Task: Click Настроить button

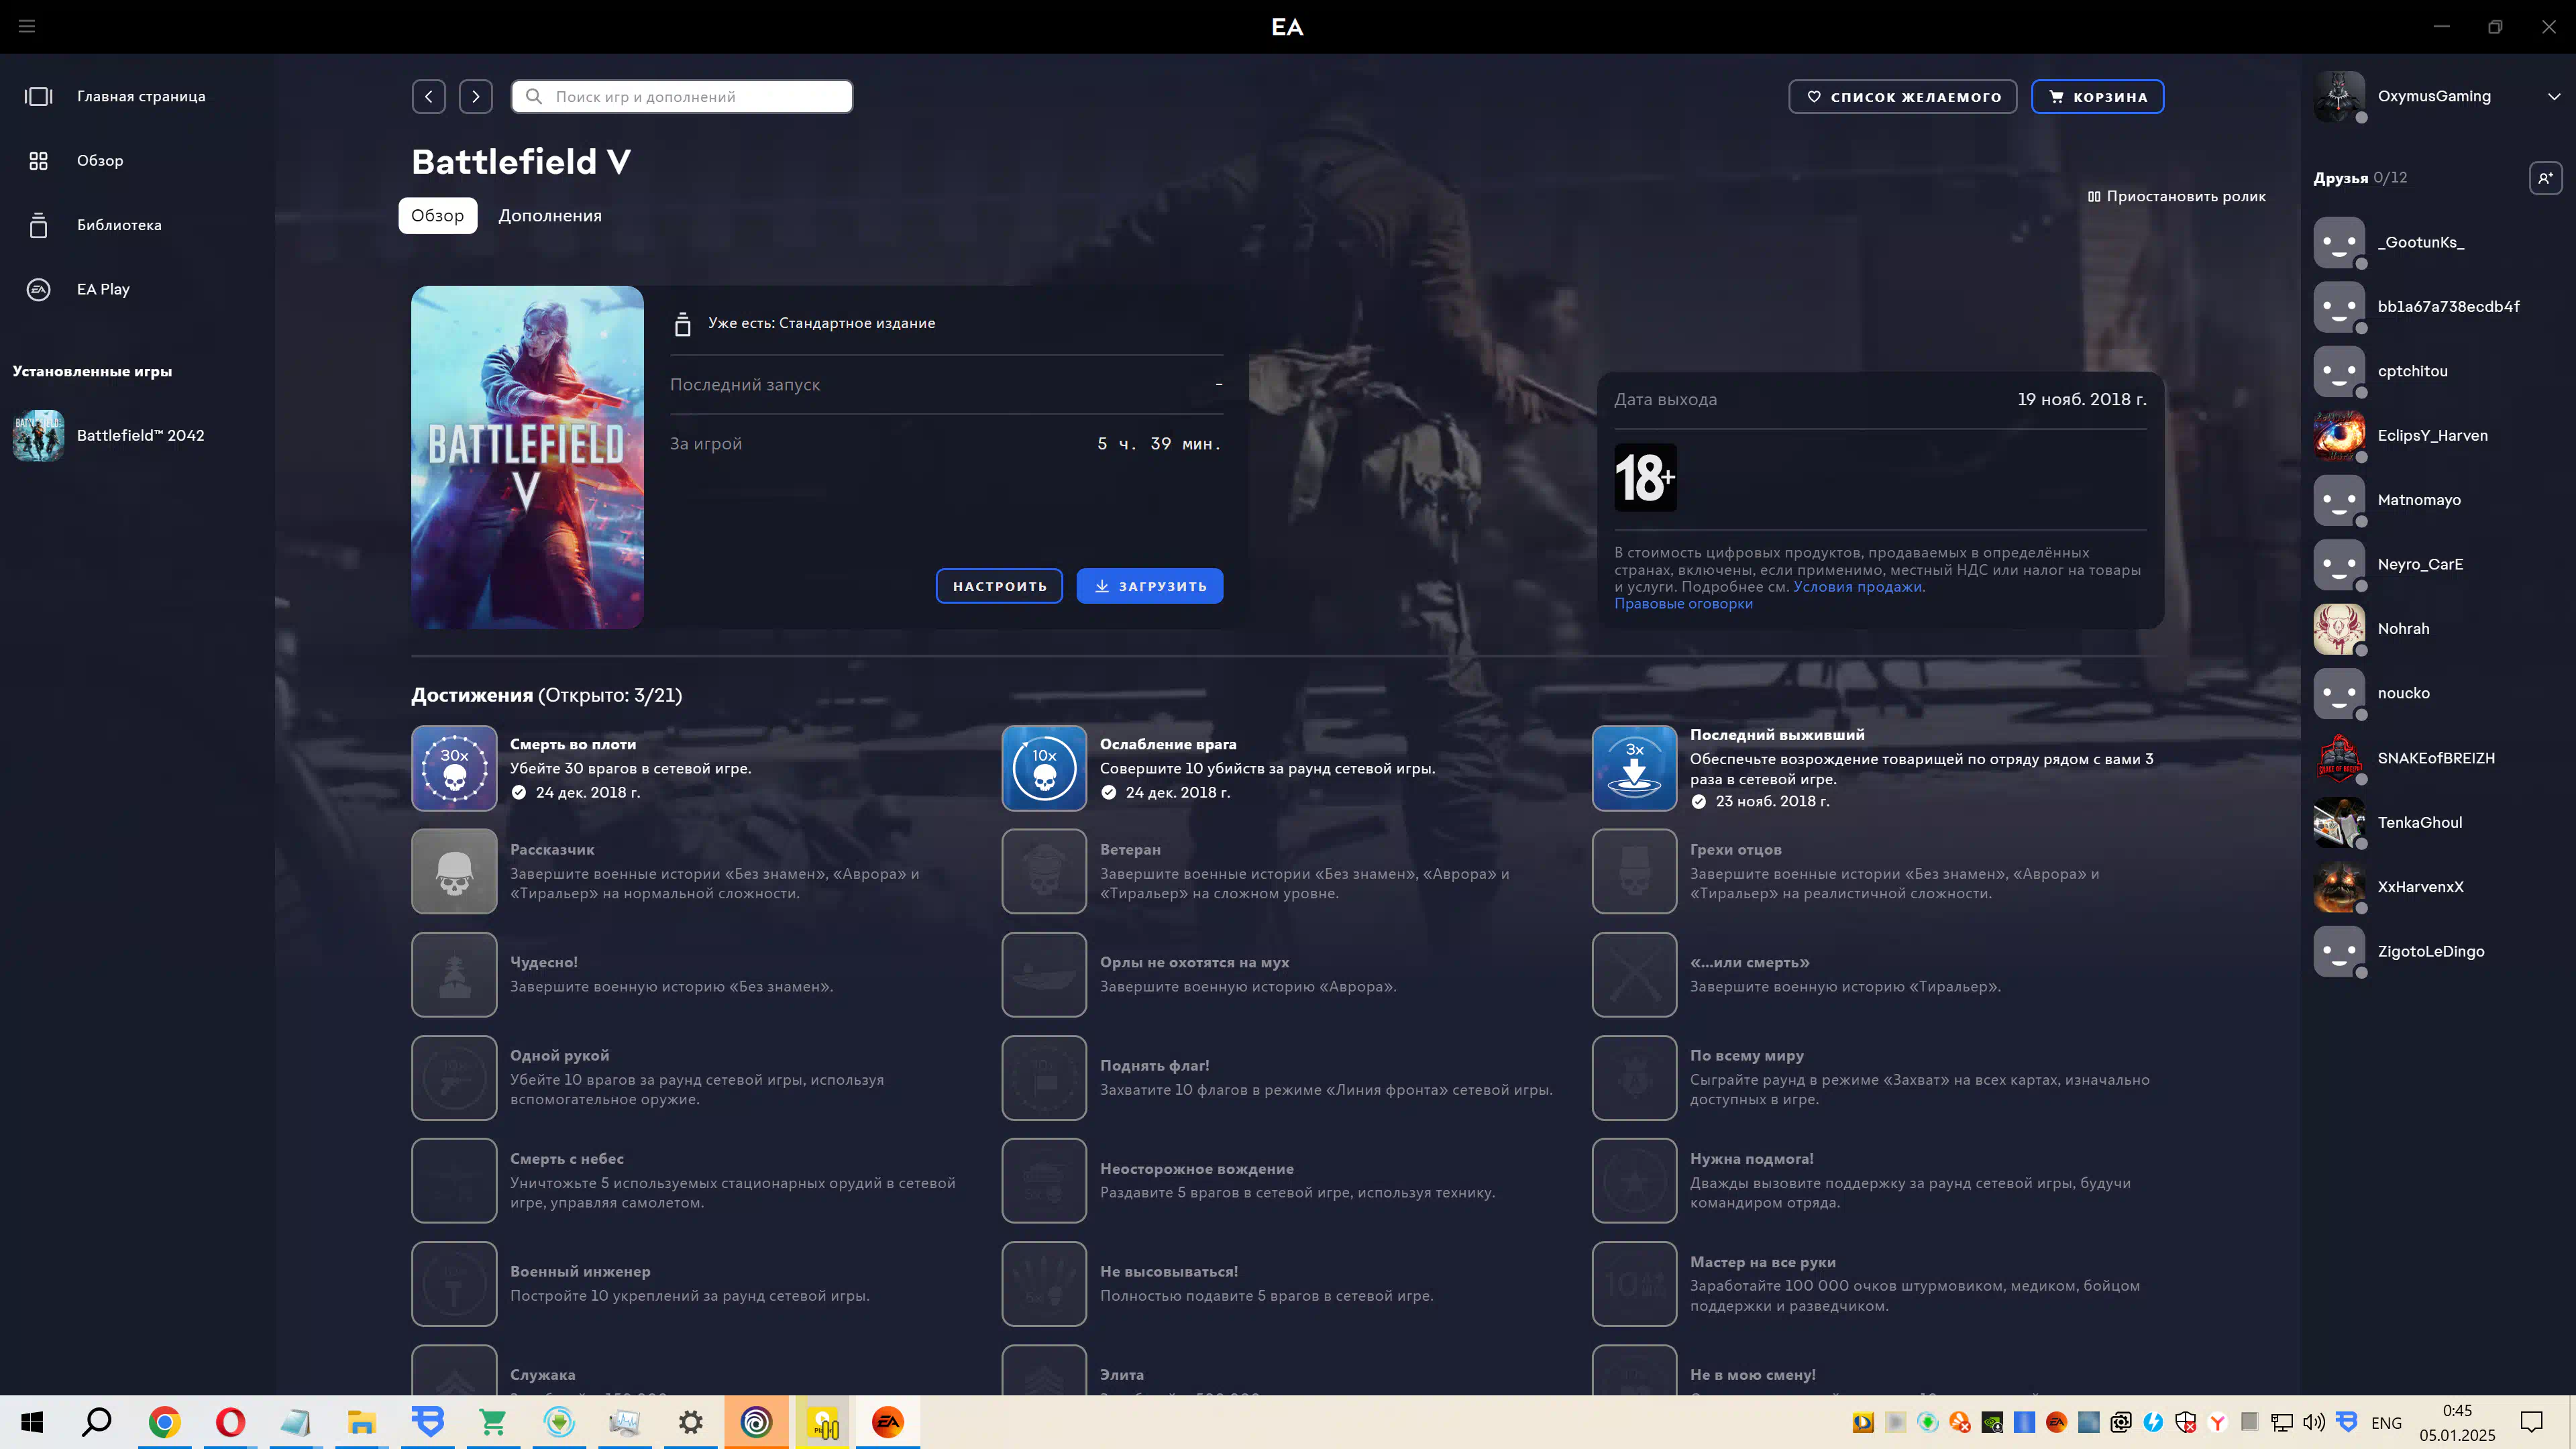Action: pos(999,586)
